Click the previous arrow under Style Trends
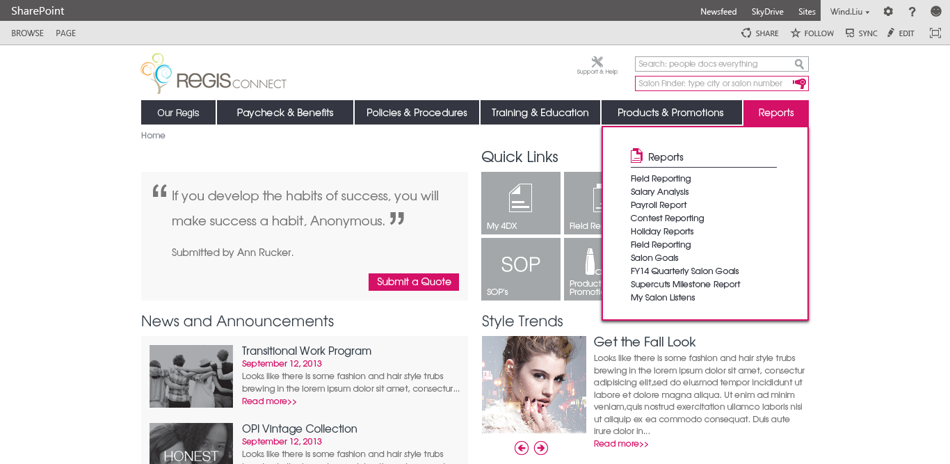This screenshot has height=464, width=950. pos(522,448)
